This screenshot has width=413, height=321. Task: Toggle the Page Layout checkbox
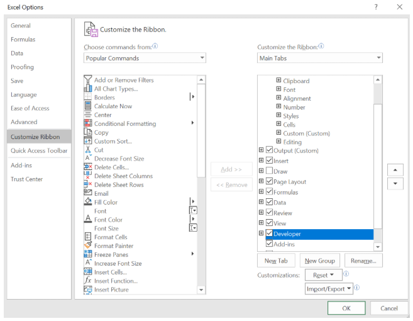(269, 181)
